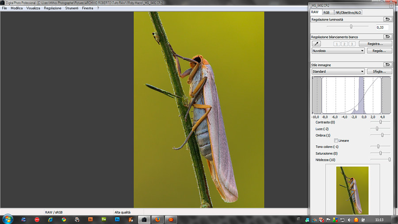The width and height of the screenshot is (398, 224).
Task: Click the power plug tray icon
Action: pos(363,220)
